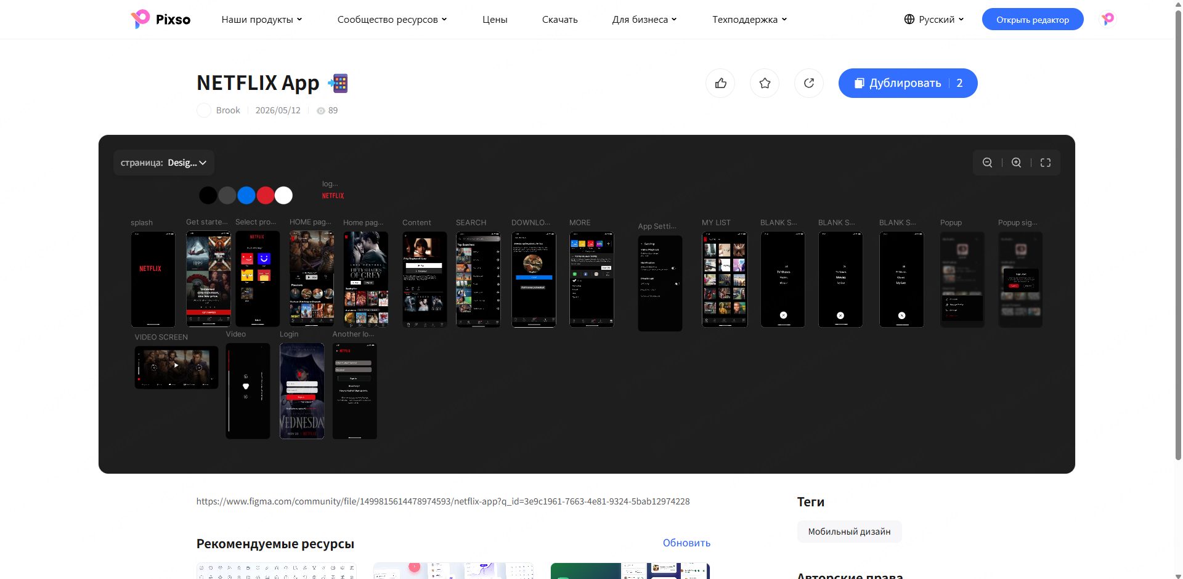This screenshot has height=579, width=1183.
Task: Expand the Техподдержка menu
Action: (750, 20)
